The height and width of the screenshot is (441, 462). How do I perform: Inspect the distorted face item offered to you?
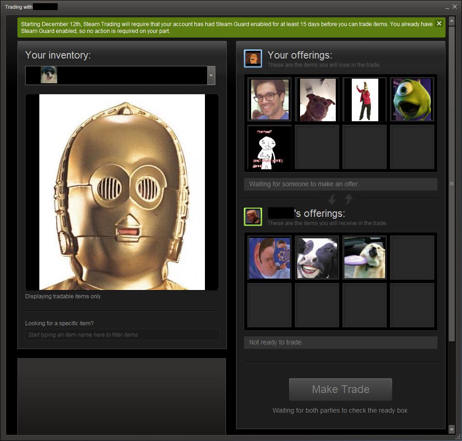point(269,258)
